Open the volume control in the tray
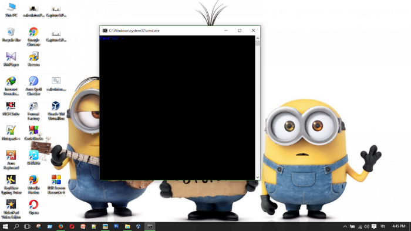 coord(367,226)
